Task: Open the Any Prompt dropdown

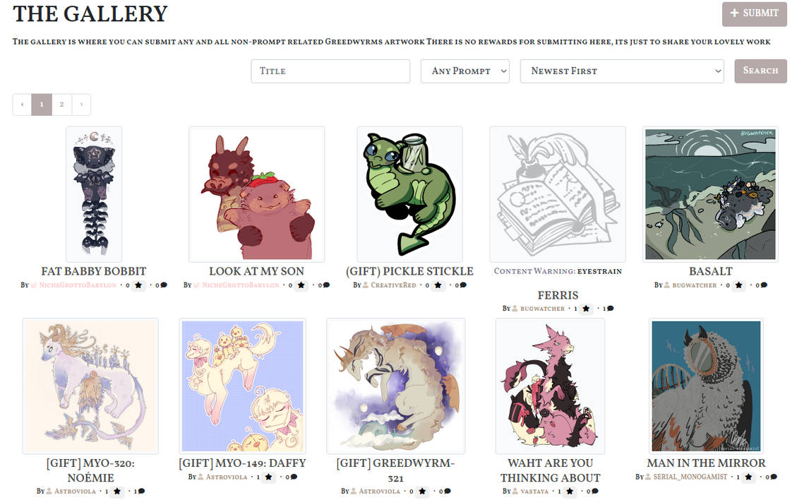Action: tap(465, 71)
